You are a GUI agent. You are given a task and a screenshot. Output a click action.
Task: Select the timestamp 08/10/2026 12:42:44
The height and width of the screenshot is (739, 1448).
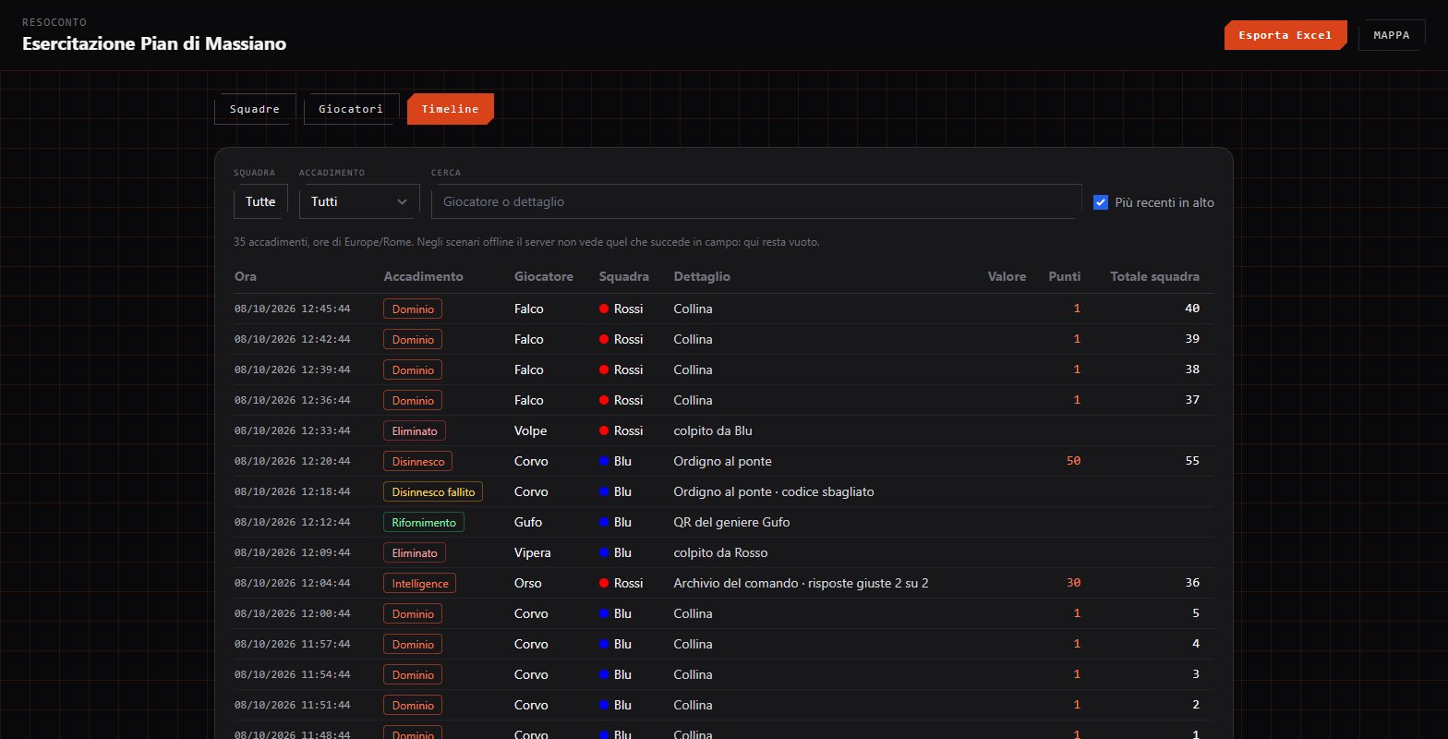coord(293,339)
